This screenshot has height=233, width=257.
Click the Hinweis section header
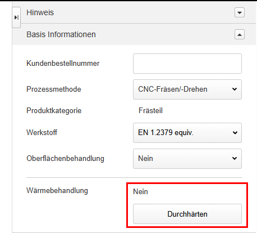[134, 12]
